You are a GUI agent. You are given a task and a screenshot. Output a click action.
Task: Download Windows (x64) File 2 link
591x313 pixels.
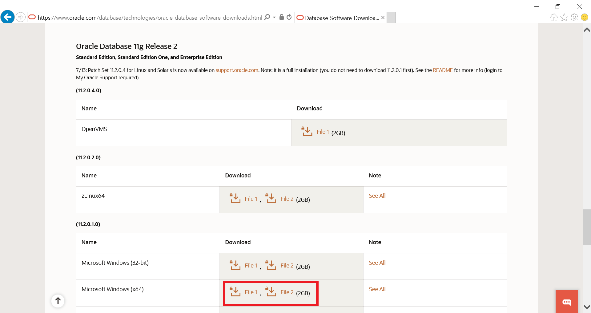pyautogui.click(x=287, y=292)
